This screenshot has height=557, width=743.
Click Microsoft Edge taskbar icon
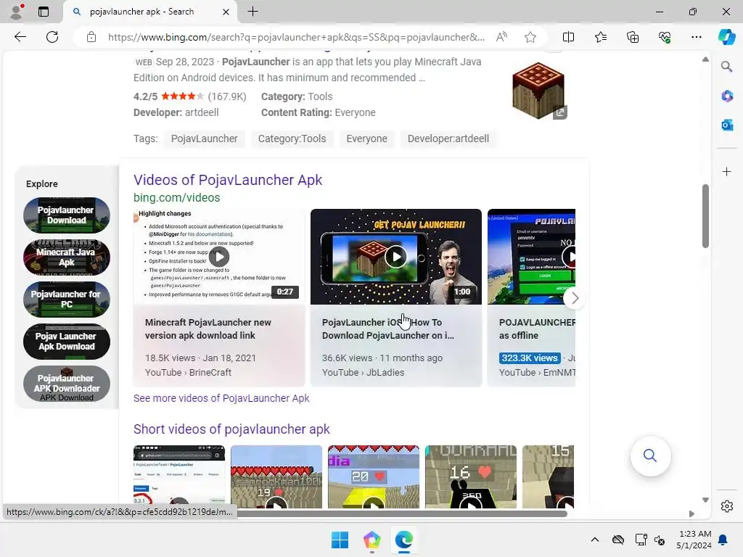[403, 540]
